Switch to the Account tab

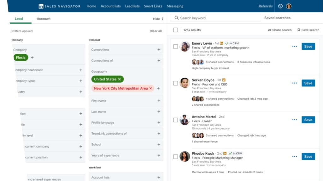pos(44,19)
